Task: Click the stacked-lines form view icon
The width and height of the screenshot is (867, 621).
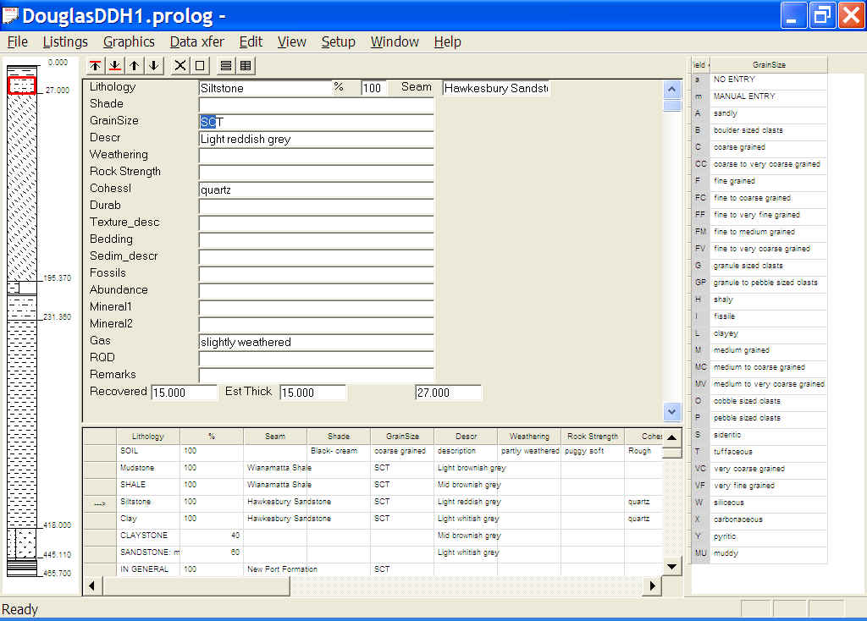Action: (225, 65)
